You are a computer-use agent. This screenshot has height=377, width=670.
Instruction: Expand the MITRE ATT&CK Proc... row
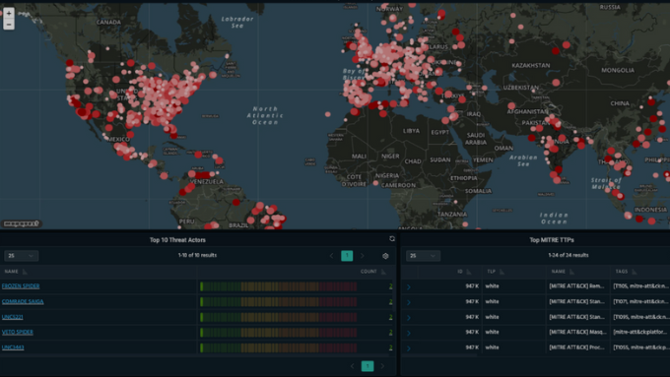tap(409, 348)
